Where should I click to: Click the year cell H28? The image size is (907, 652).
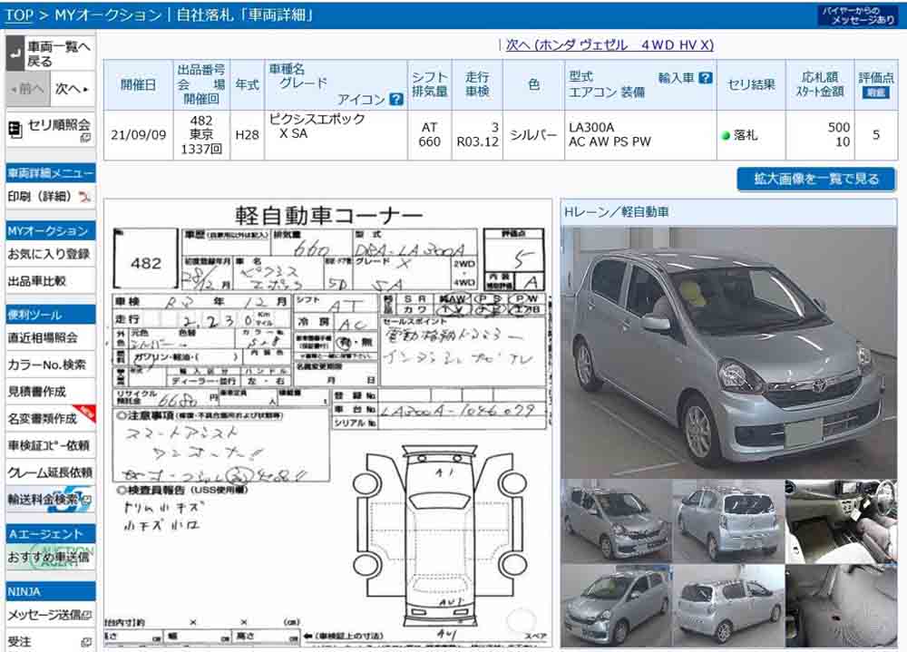(247, 135)
